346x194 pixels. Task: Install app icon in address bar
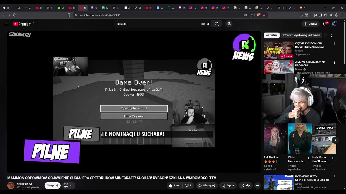coord(245,15)
